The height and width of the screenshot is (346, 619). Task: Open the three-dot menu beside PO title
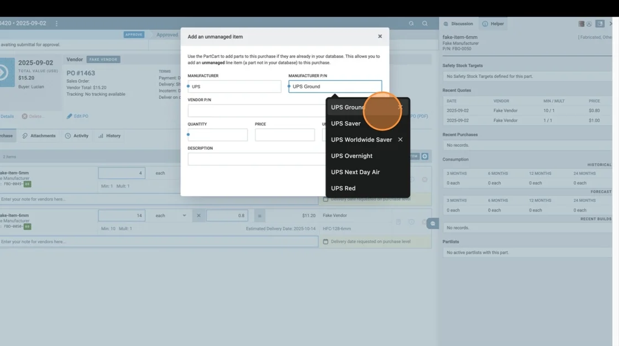56,24
